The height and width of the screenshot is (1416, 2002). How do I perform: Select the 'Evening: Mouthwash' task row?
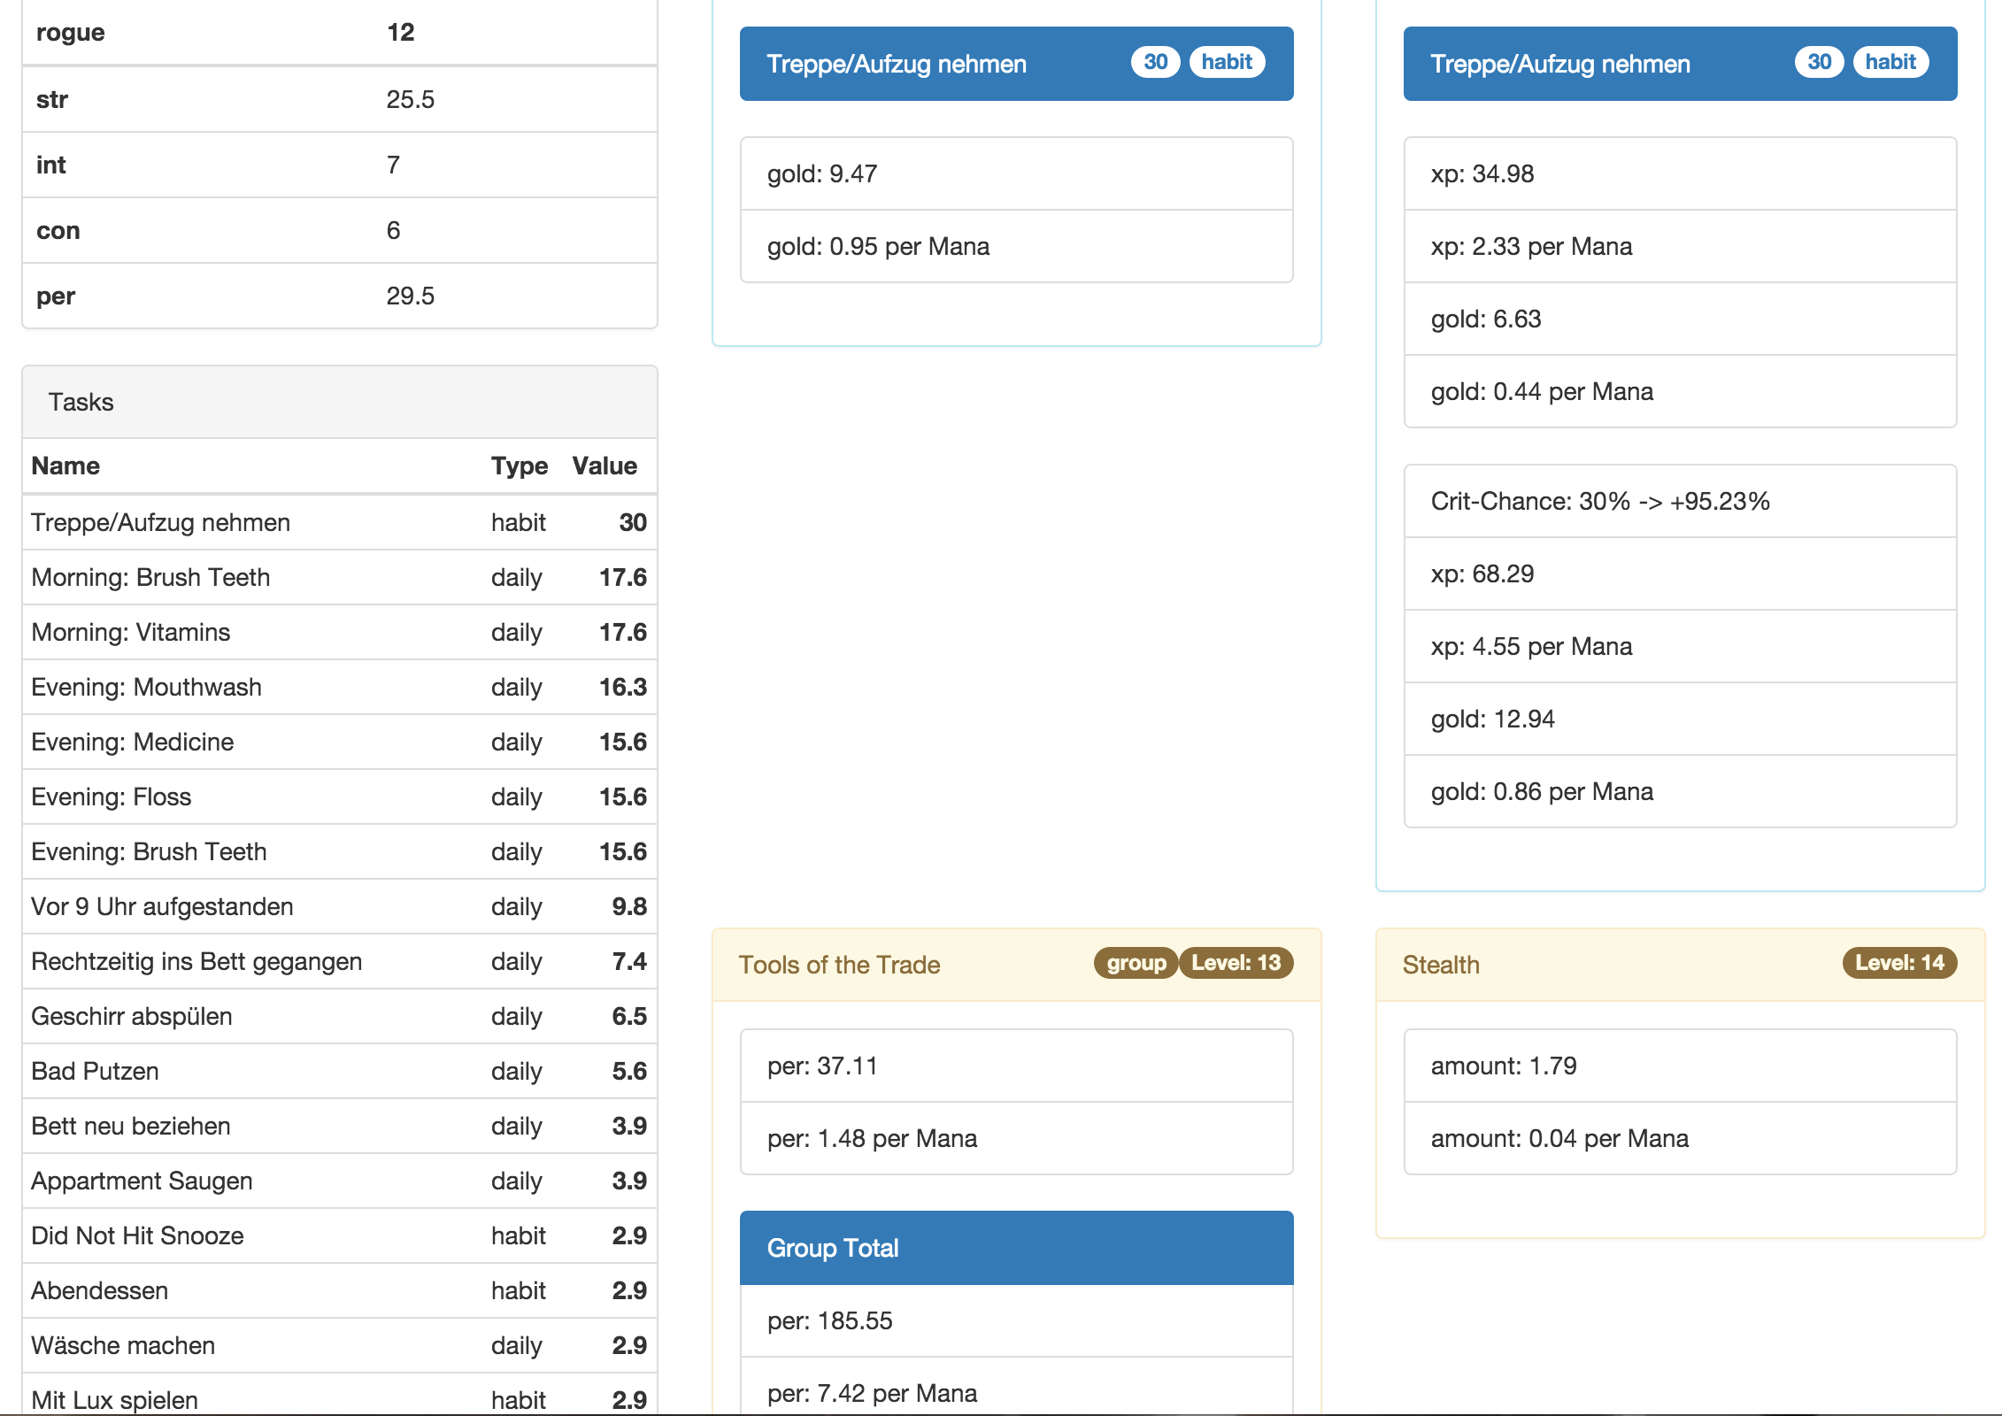click(340, 687)
